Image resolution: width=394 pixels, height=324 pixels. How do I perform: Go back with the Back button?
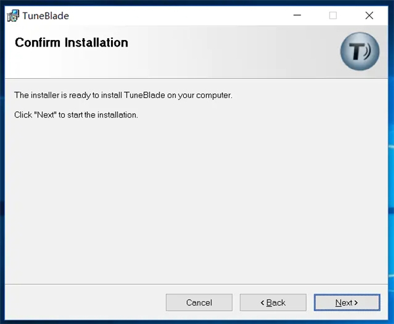[273, 302]
